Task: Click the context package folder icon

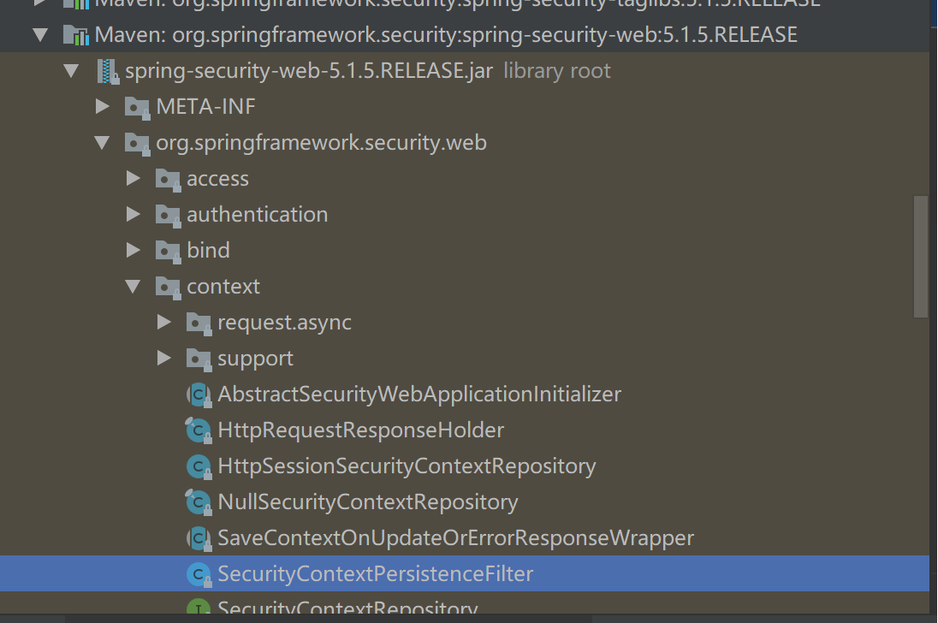Action: point(168,287)
